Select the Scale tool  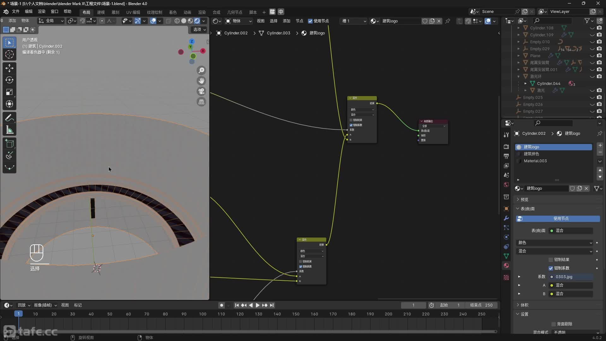[9, 92]
